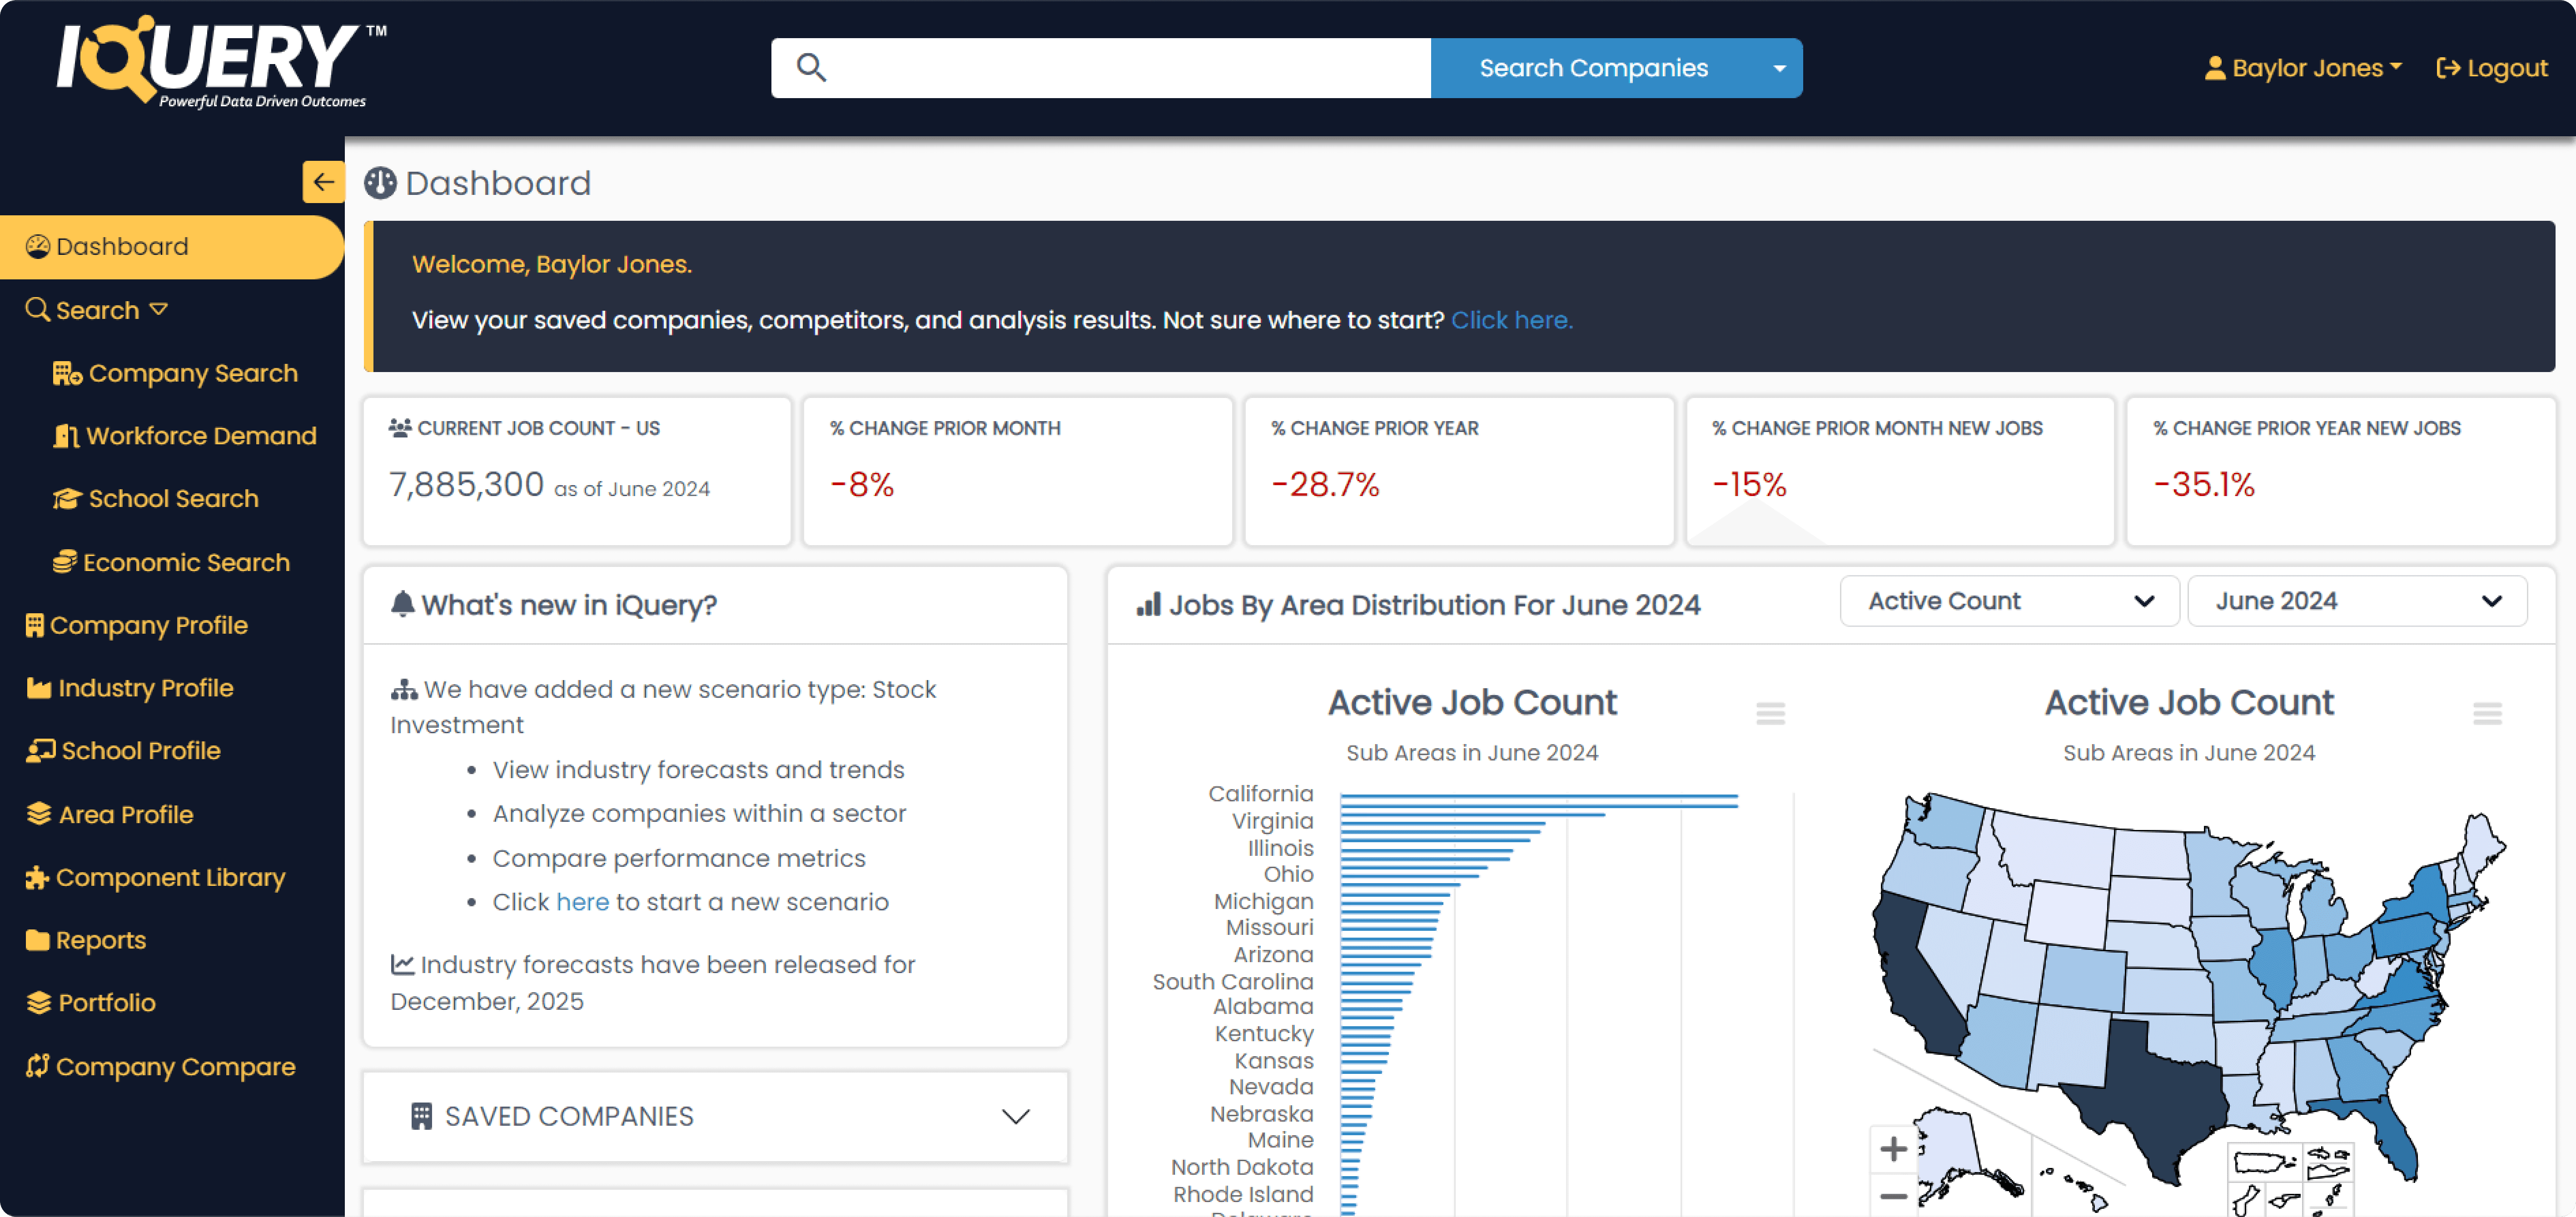Click the Baylor Jones user icon
Screen dimensions: 2576x1217
pyautogui.click(x=2215, y=68)
